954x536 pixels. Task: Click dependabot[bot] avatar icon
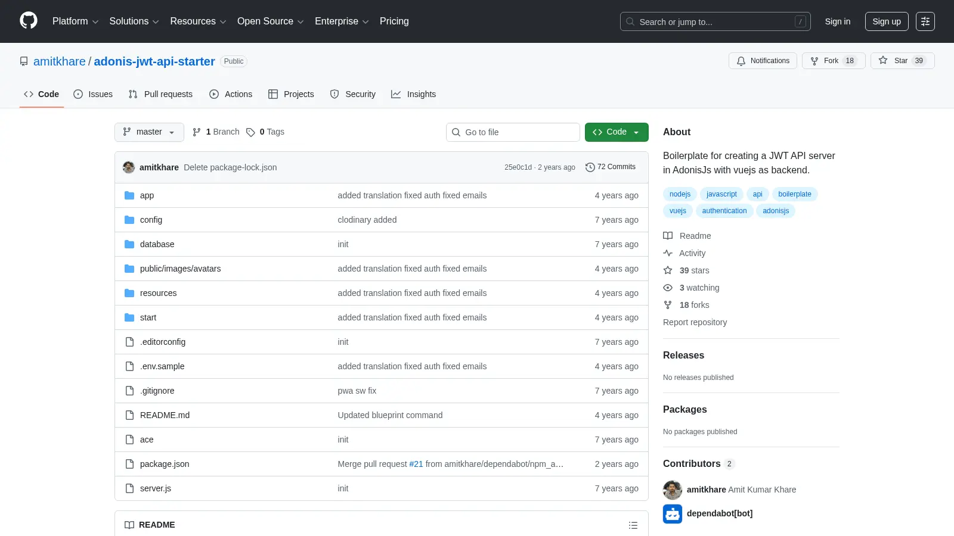tap(673, 513)
